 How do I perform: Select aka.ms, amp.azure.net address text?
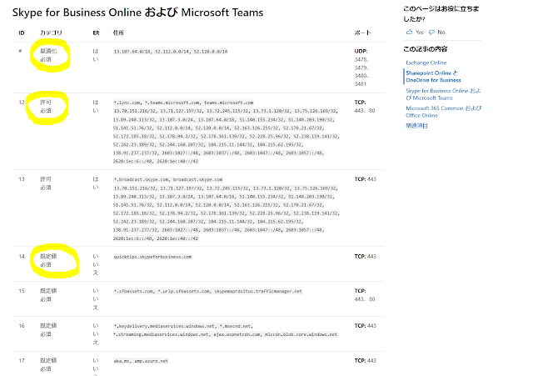pyautogui.click(x=141, y=361)
